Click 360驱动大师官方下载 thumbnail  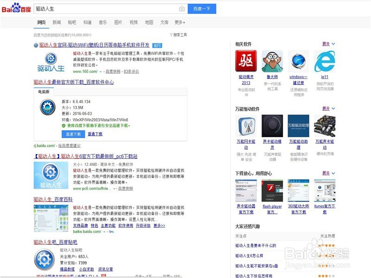(x=298, y=190)
